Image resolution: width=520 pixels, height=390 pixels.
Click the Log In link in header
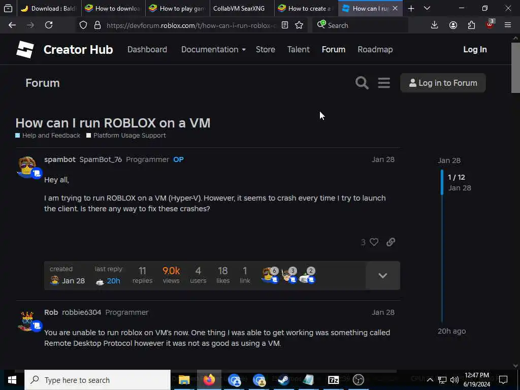point(475,49)
